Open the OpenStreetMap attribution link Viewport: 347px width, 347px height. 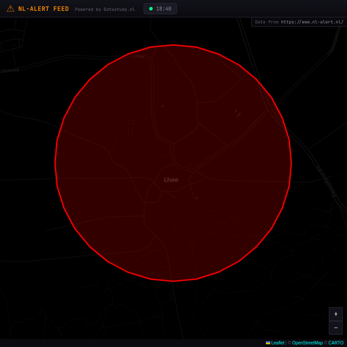pyautogui.click(x=308, y=343)
